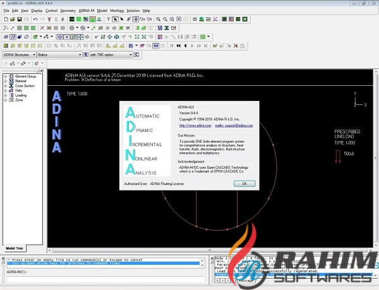
Task: Click the dark blue solid shaded view icon
Action: click(20, 37)
